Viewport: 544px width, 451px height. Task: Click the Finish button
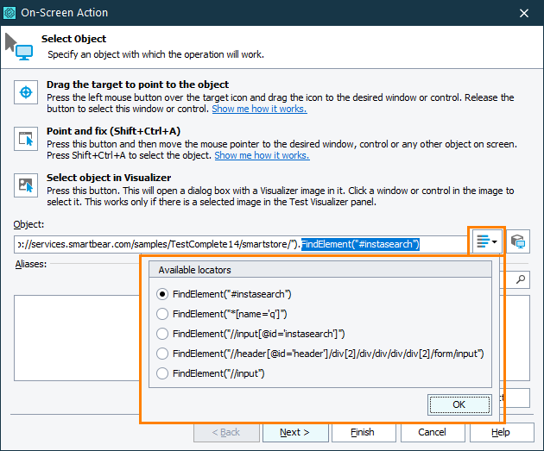coord(363,432)
